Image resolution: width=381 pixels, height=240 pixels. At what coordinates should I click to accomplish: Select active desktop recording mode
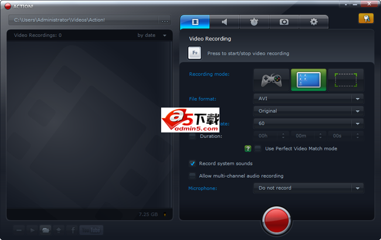308,80
